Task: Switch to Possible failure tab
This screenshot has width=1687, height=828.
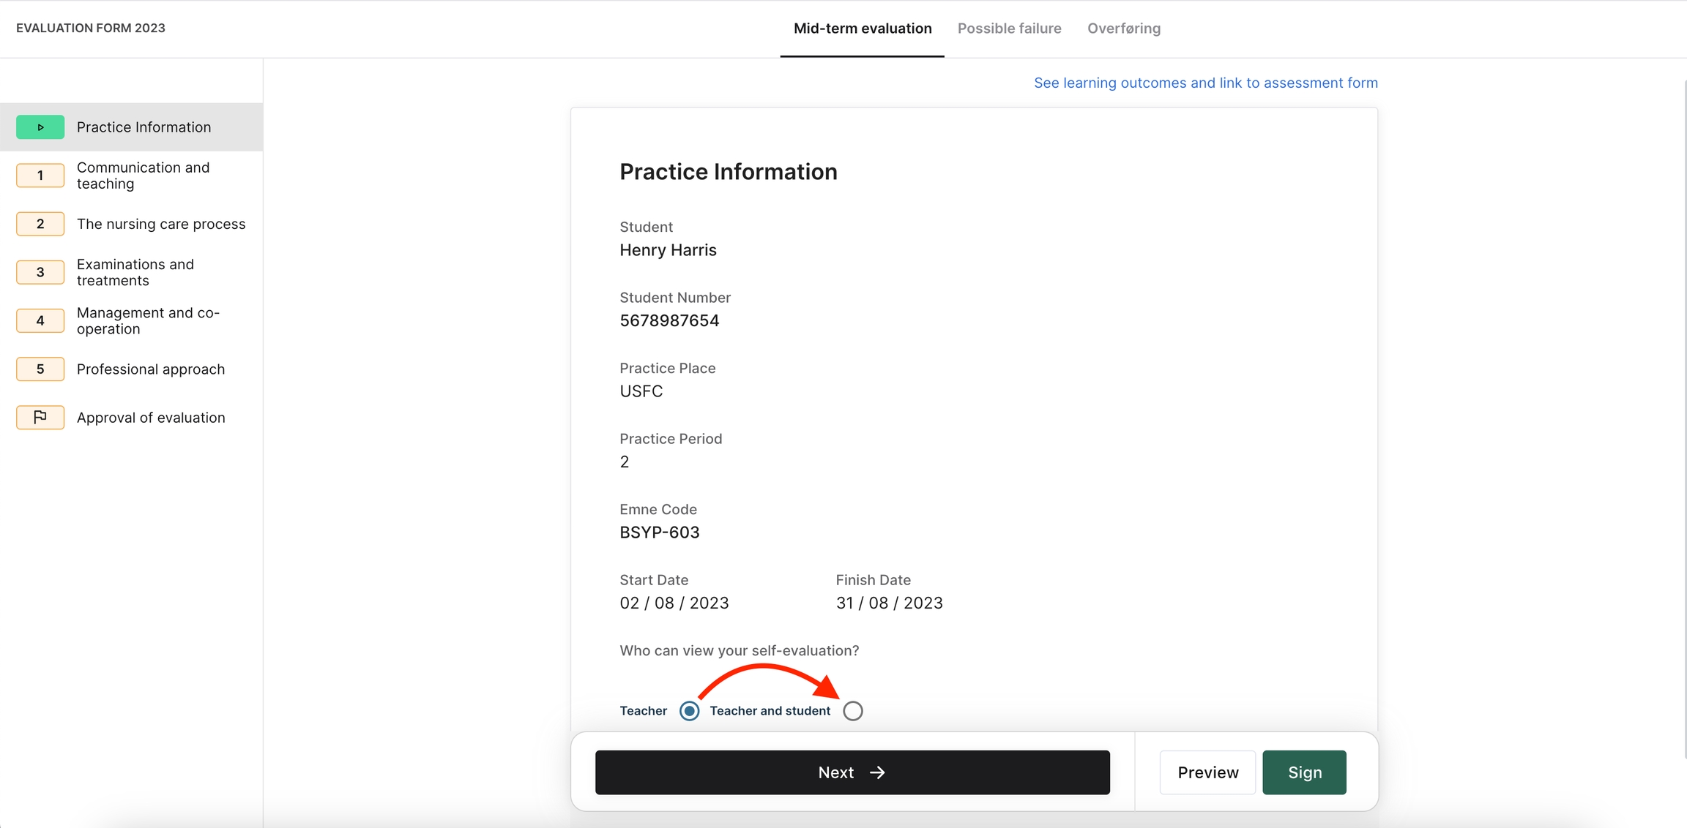Action: point(1009,29)
